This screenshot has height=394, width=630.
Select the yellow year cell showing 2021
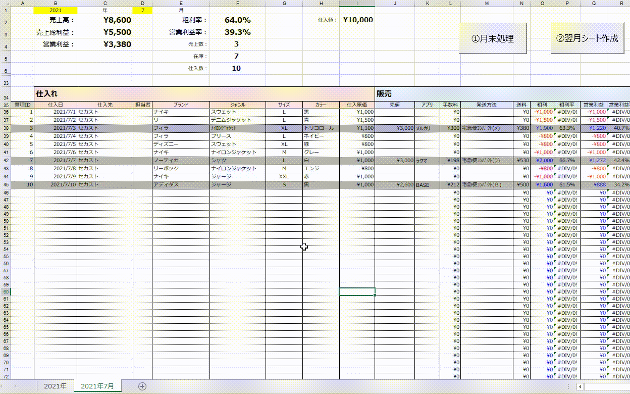point(56,10)
